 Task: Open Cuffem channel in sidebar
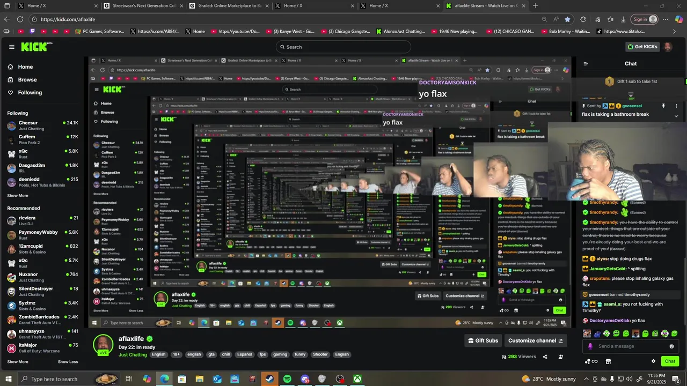(x=42, y=139)
